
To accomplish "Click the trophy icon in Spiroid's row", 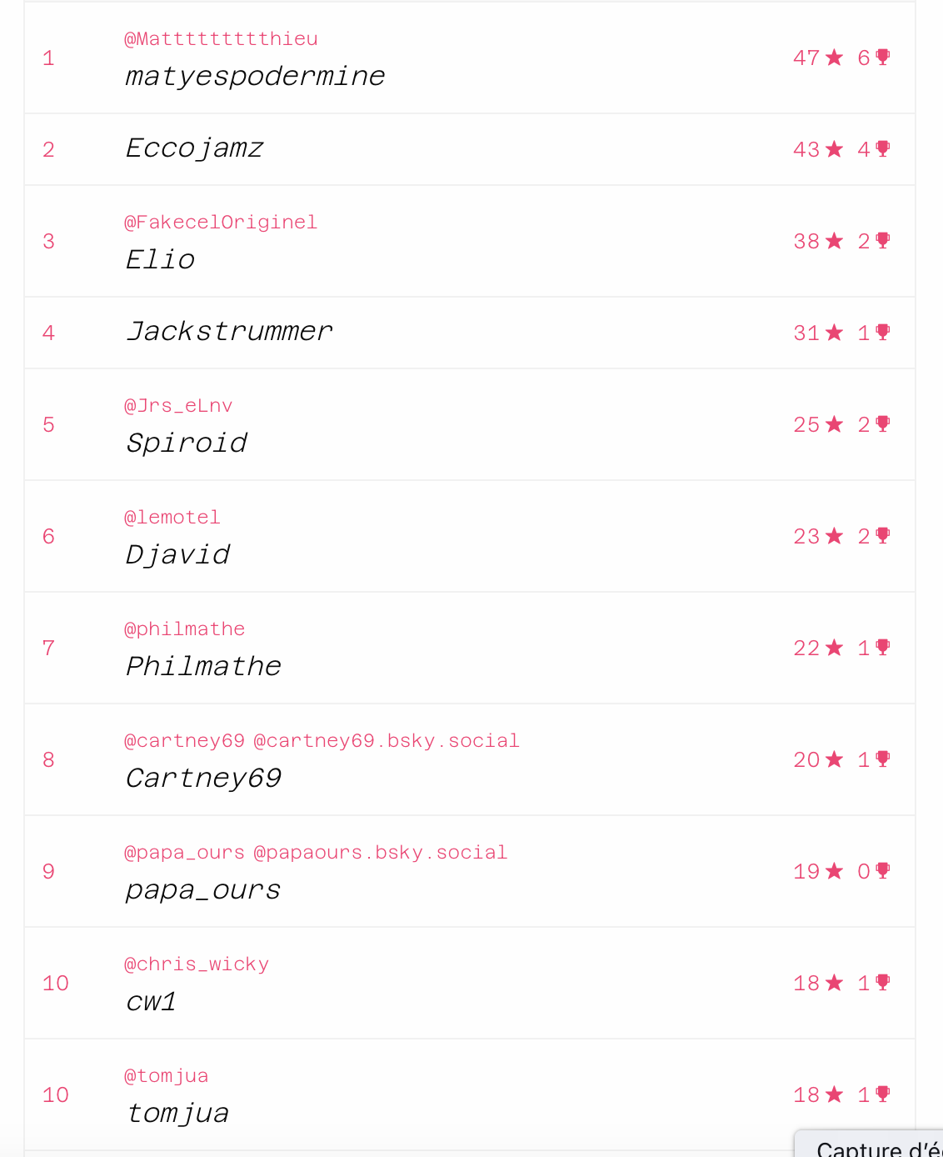I will 883,423.
